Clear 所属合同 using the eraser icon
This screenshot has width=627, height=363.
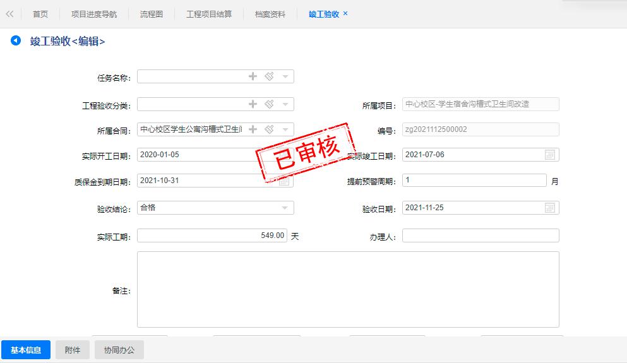point(269,129)
